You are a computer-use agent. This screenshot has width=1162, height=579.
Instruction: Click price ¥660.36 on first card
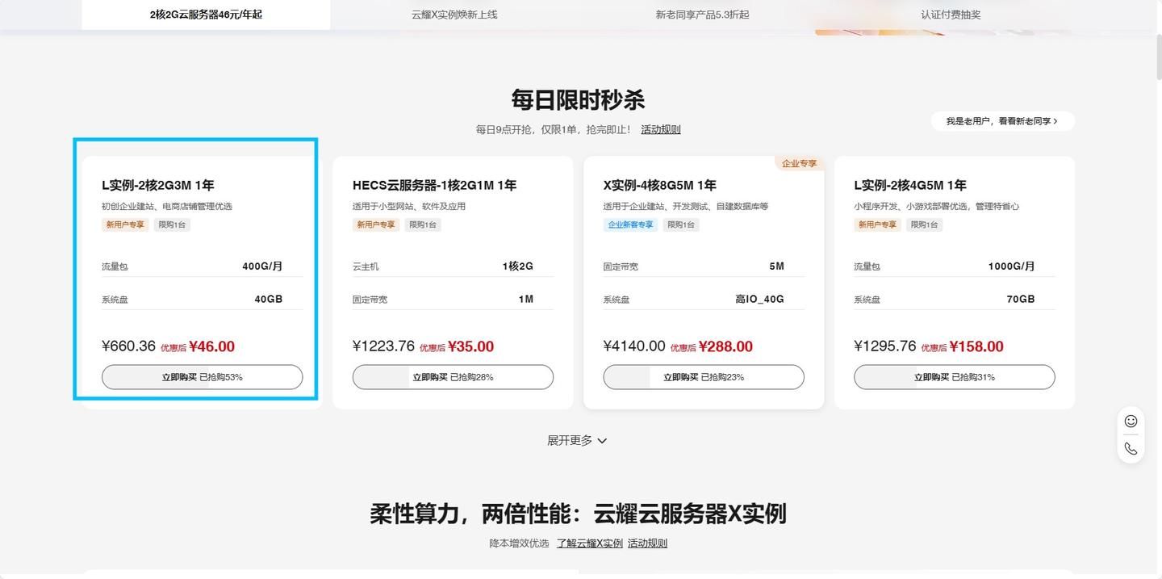(129, 346)
